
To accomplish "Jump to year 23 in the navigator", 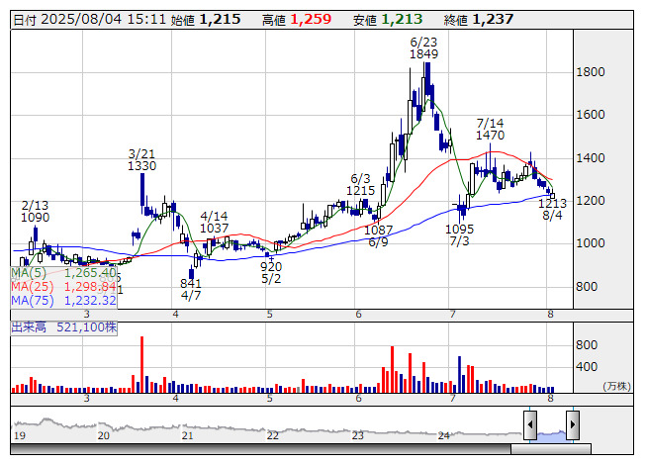I will pos(358,434).
